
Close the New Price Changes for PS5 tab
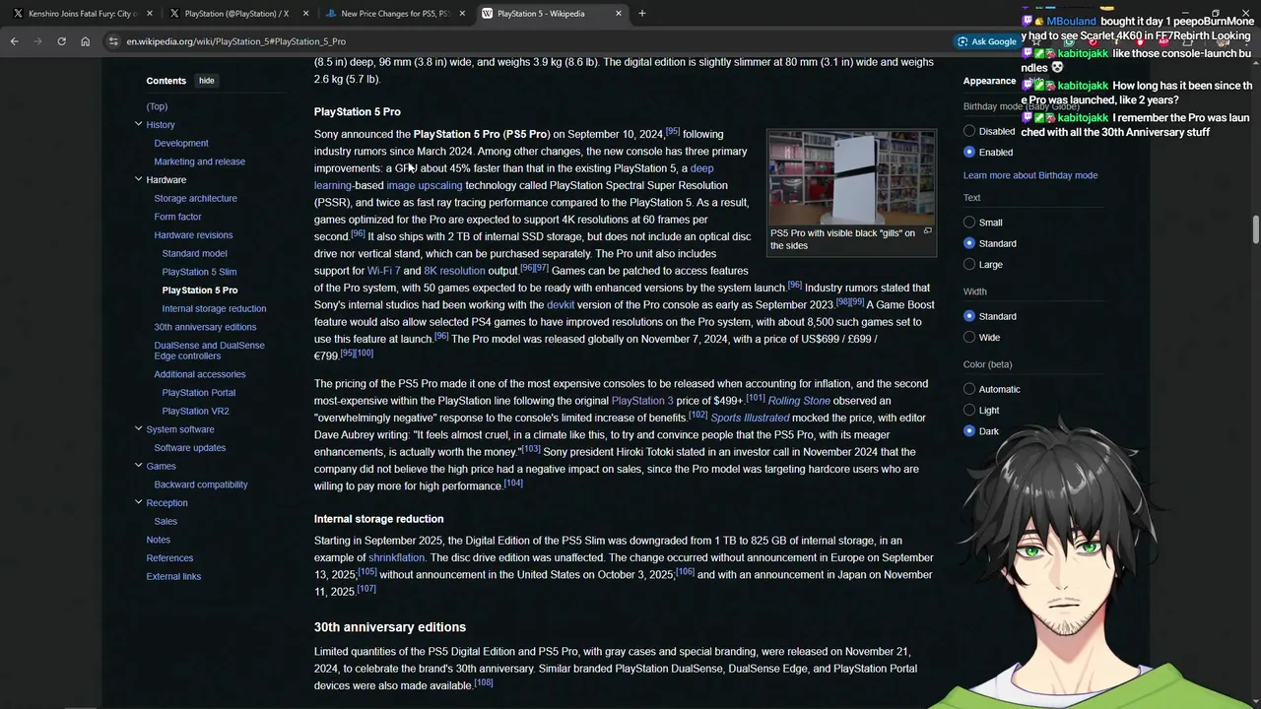[463, 14]
